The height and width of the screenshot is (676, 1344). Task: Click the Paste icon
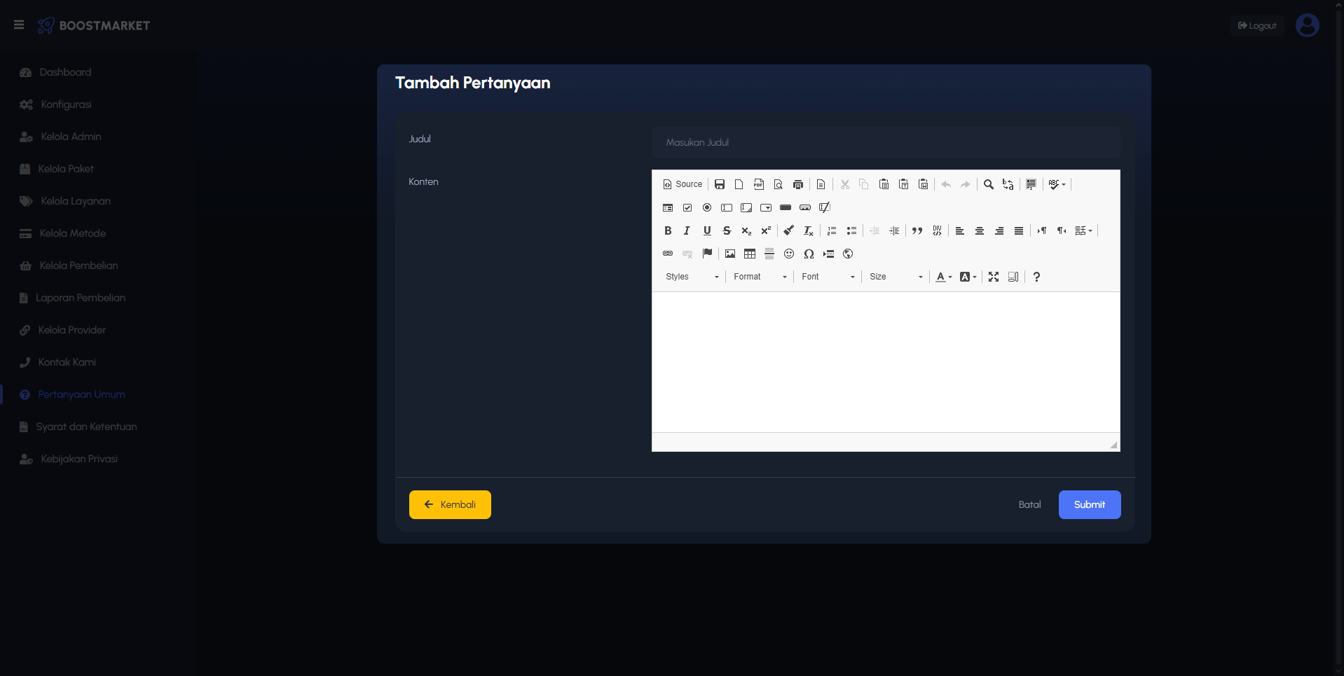[x=884, y=184]
